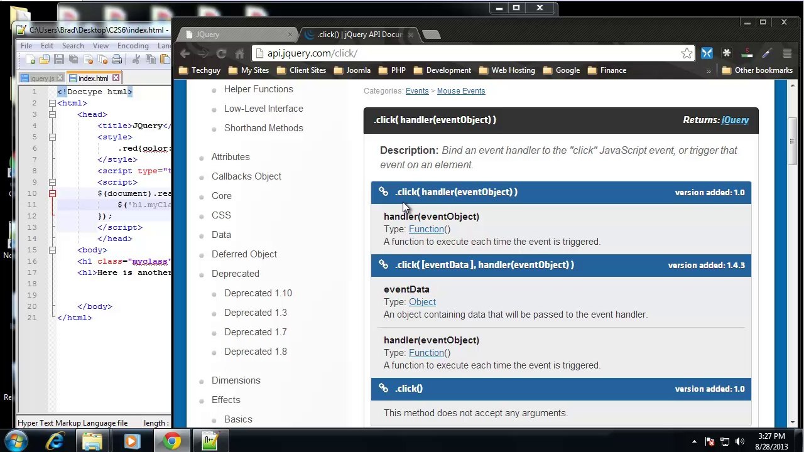The image size is (804, 452).
Task: Click Close document icon in Notepad++ toolbar
Action: tap(87, 59)
